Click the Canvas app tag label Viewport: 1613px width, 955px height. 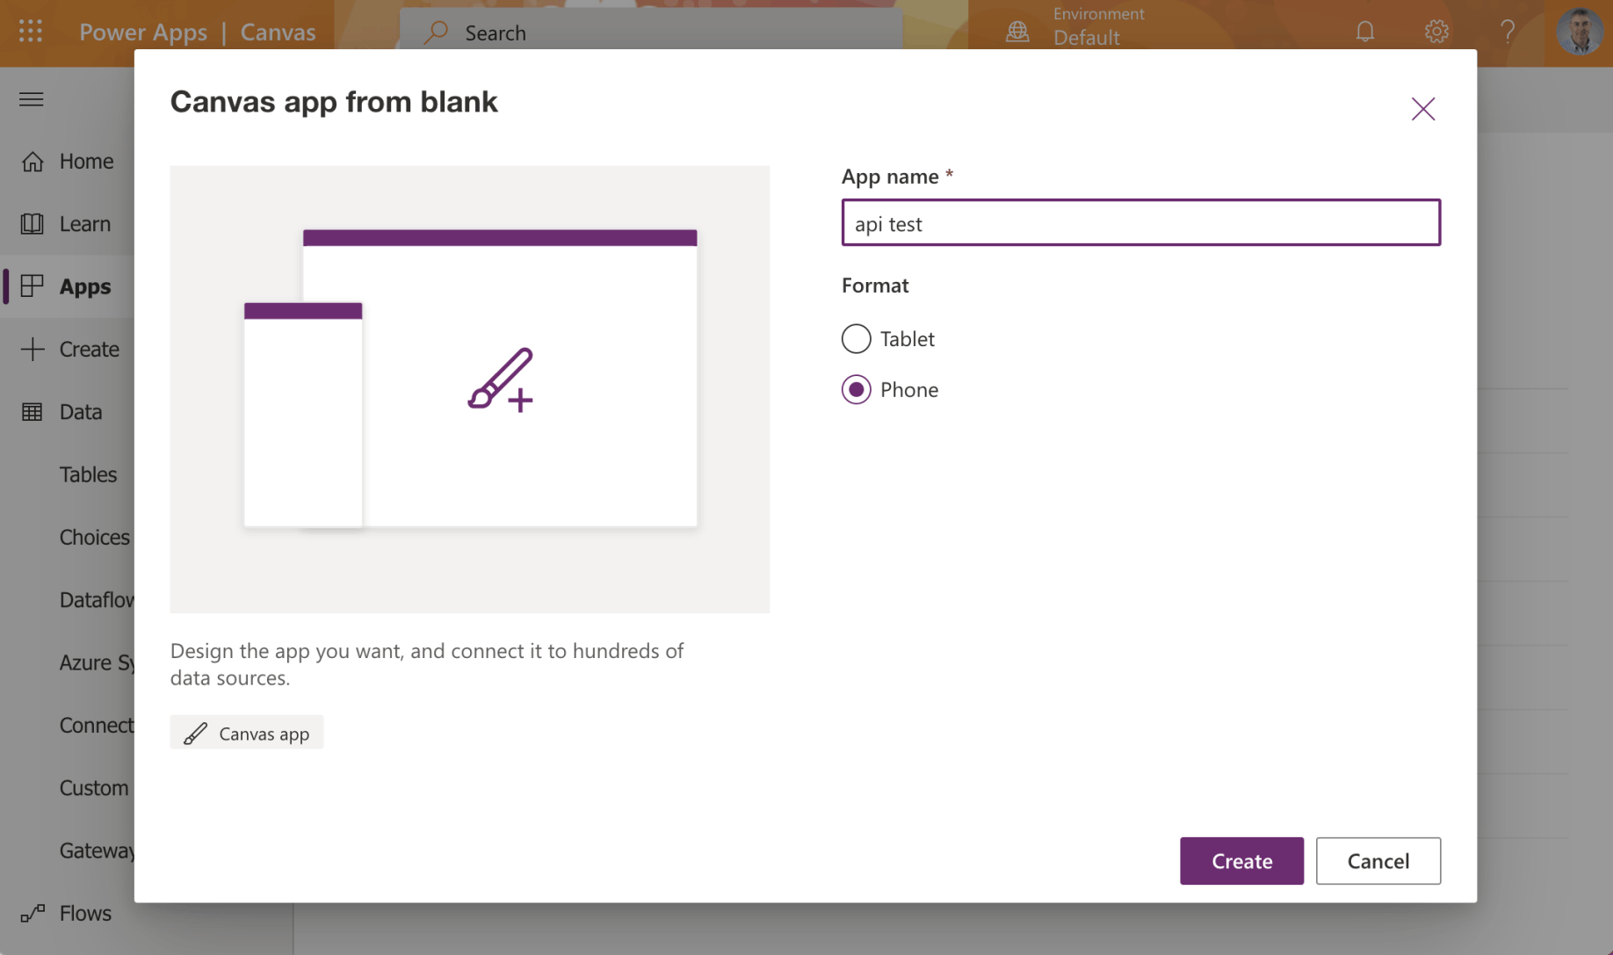click(x=247, y=734)
